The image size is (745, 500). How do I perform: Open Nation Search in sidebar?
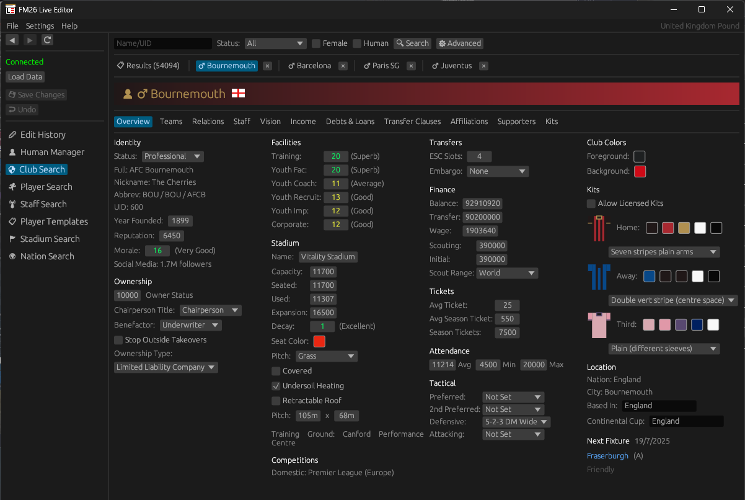[x=40, y=256]
